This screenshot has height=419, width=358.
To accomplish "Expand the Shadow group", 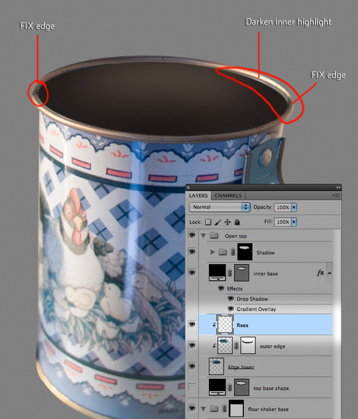I will (x=212, y=252).
